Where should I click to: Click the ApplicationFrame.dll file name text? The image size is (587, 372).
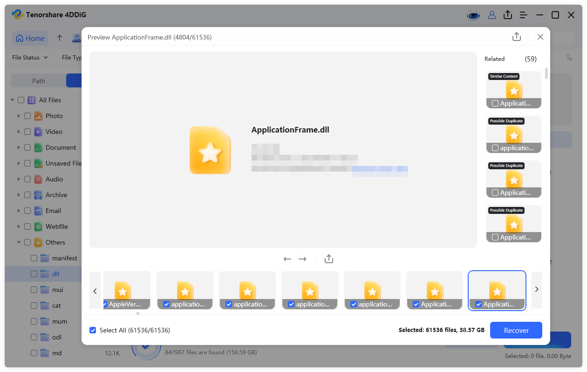pos(290,130)
